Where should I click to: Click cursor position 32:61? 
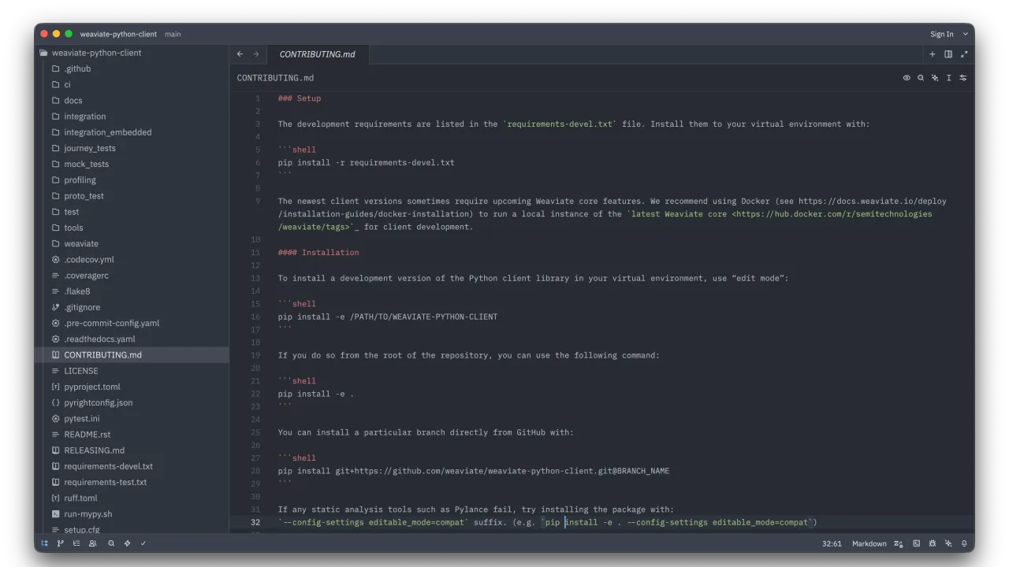point(832,543)
